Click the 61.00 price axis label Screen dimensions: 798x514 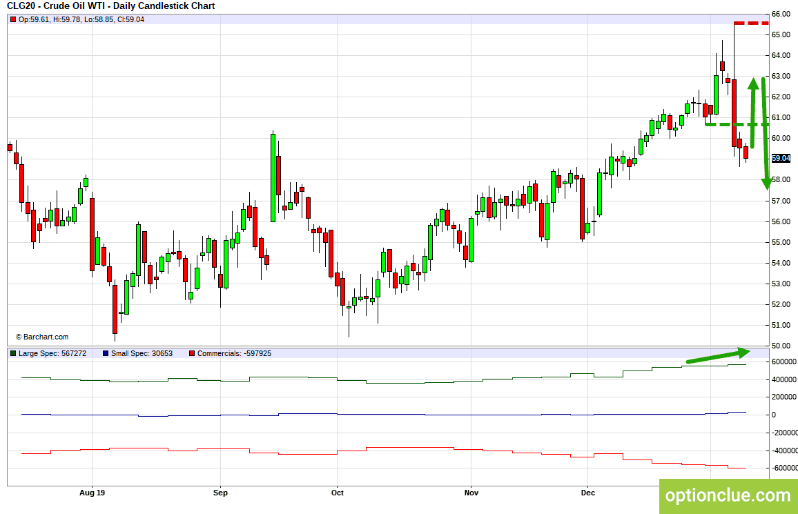pyautogui.click(x=781, y=117)
